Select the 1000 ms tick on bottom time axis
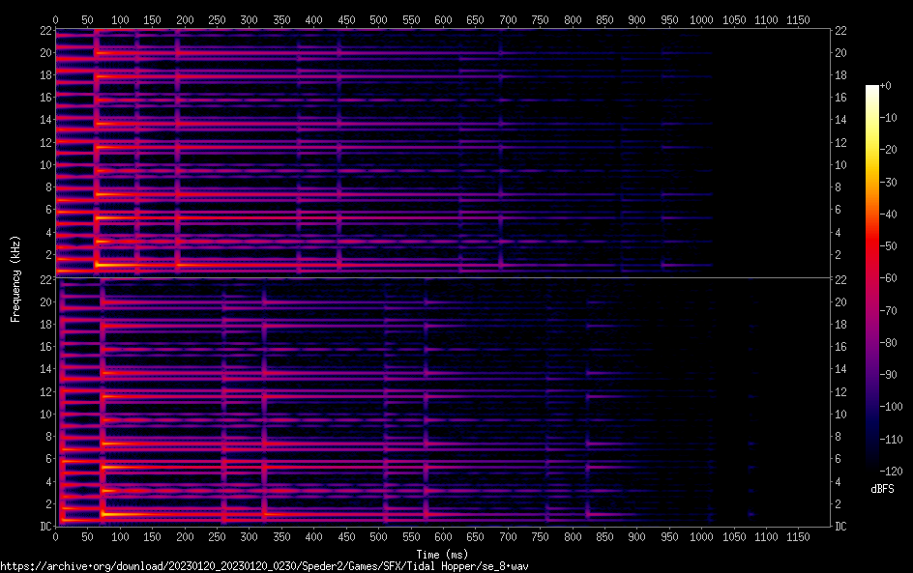 click(x=700, y=536)
